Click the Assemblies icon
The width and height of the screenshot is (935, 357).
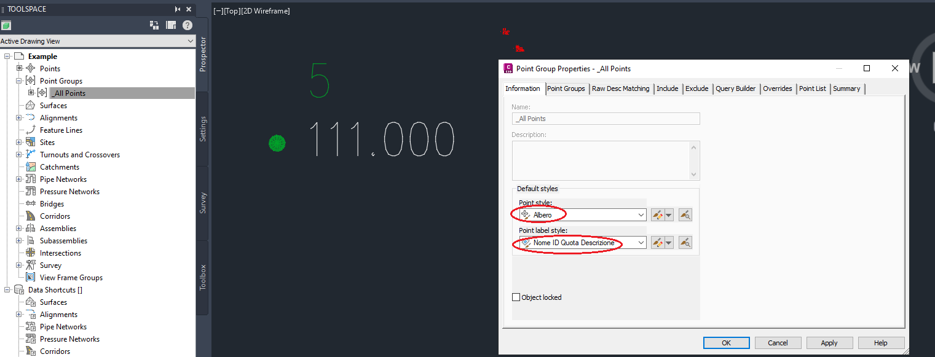click(x=30, y=228)
